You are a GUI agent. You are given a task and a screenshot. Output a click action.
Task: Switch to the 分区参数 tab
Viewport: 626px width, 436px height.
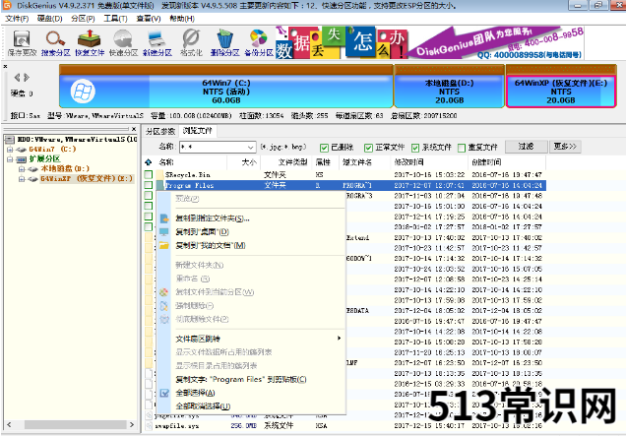tap(160, 131)
